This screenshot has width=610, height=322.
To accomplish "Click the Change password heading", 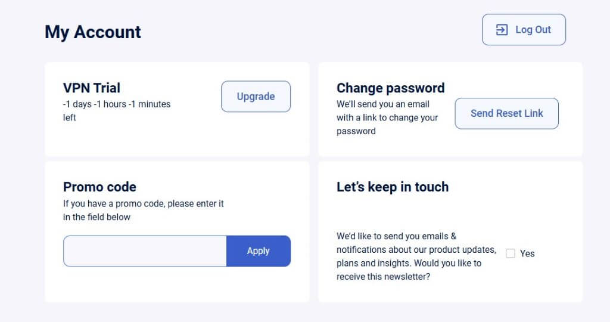I will [390, 88].
